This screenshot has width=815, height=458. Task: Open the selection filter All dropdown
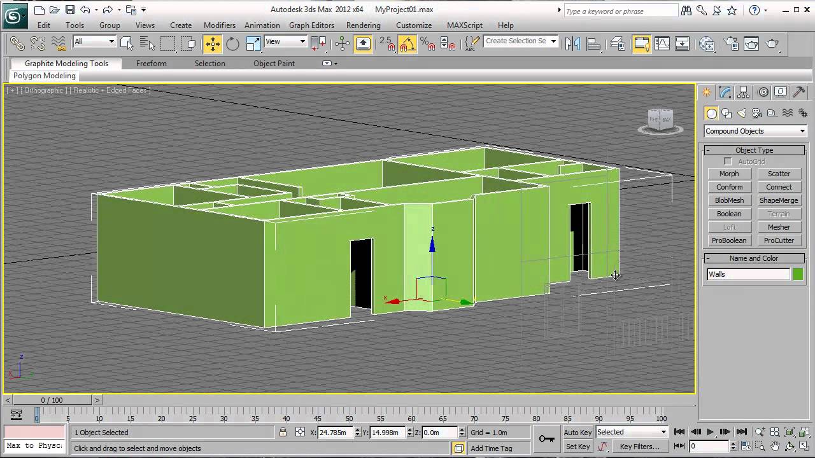tap(94, 41)
